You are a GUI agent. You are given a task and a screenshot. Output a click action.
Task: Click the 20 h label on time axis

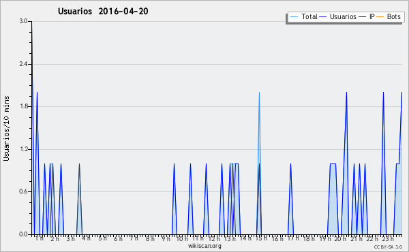coord(340,238)
